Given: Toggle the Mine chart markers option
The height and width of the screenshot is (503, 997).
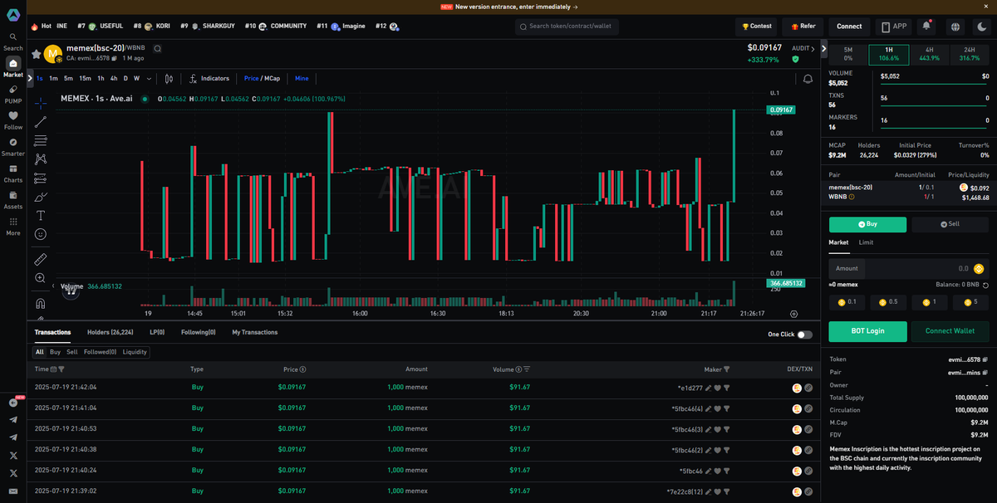Looking at the screenshot, I should coord(302,79).
